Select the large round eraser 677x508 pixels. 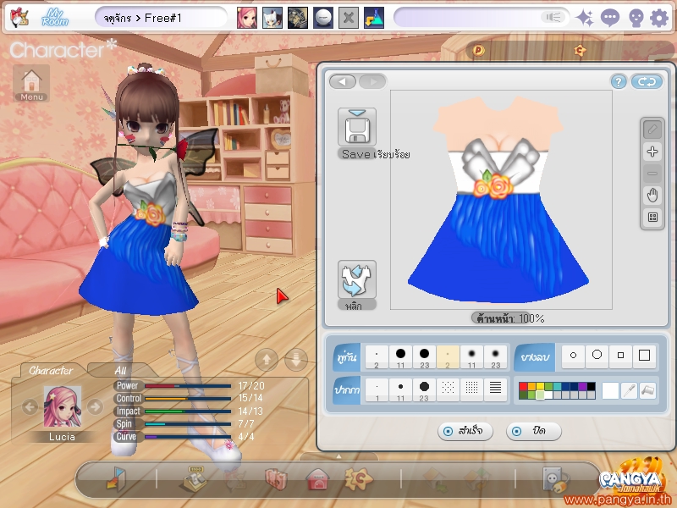click(597, 356)
